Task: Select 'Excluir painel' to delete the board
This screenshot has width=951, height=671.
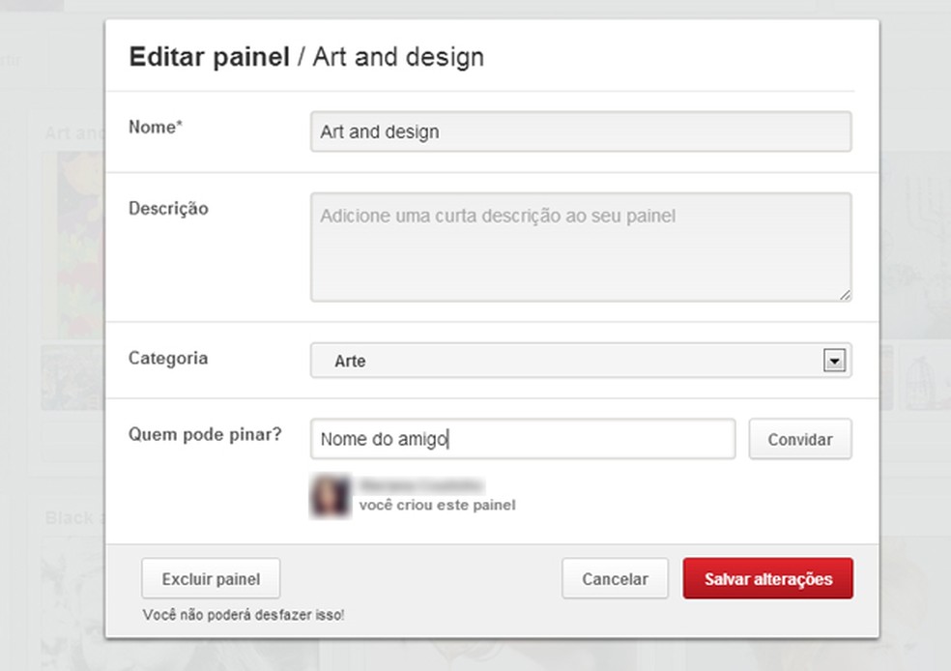Action: tap(210, 577)
